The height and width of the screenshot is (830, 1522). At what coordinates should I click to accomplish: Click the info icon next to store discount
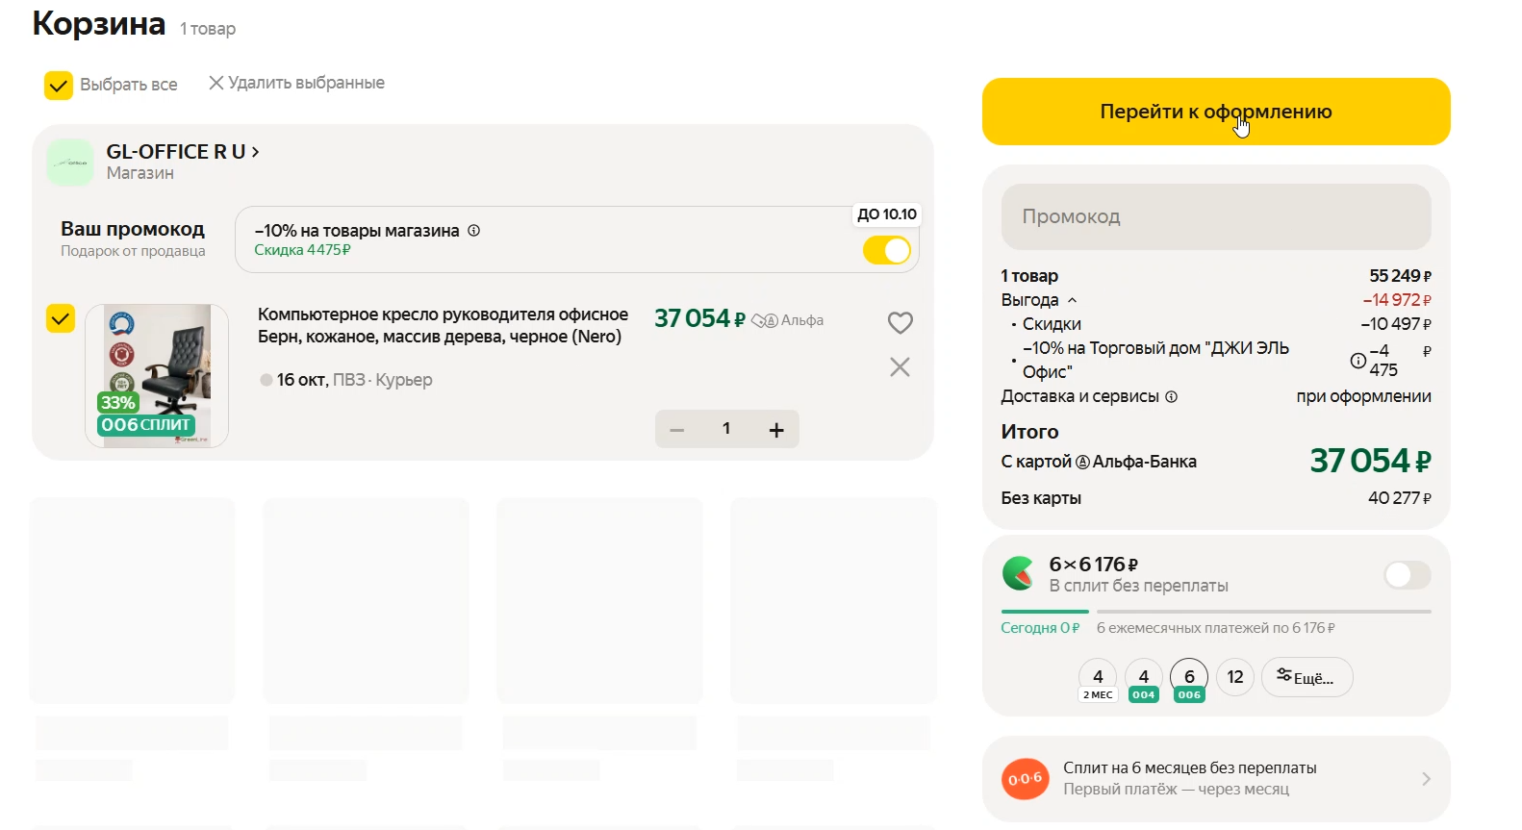click(473, 231)
